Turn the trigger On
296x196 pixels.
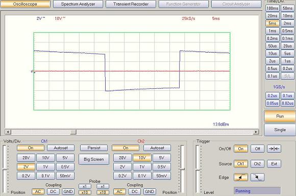point(241,149)
